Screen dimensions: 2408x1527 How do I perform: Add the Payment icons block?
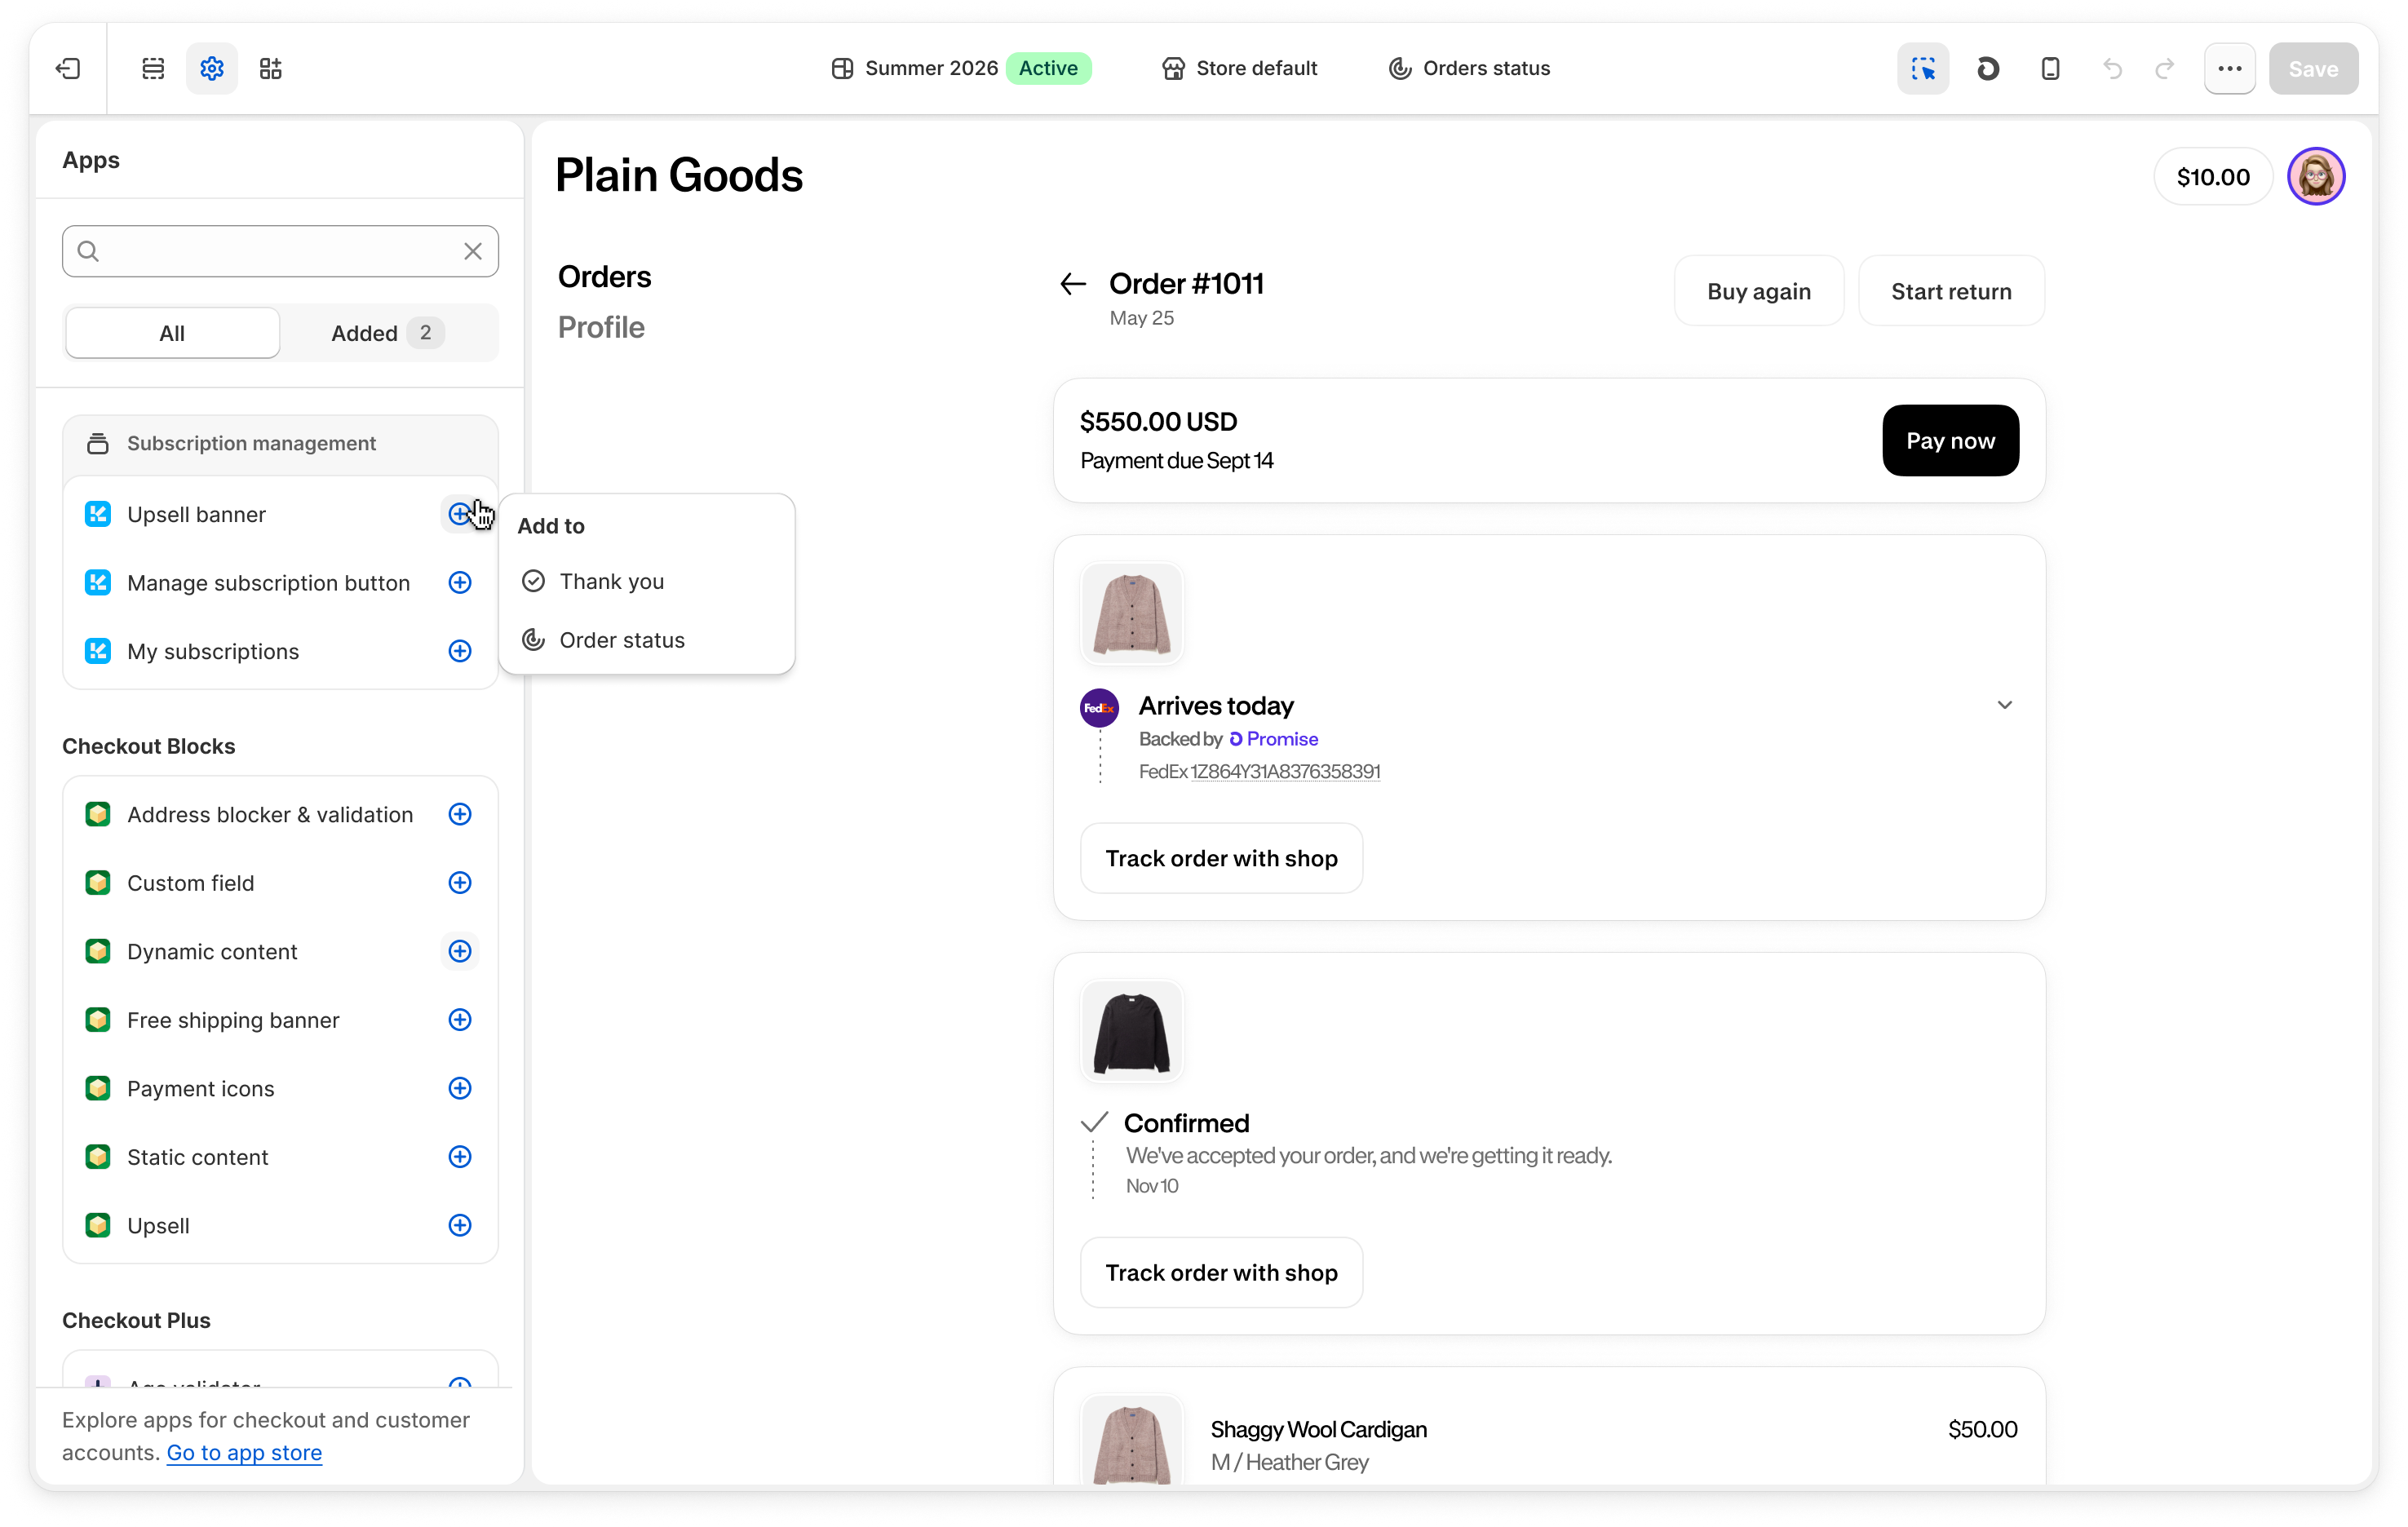click(x=460, y=1088)
